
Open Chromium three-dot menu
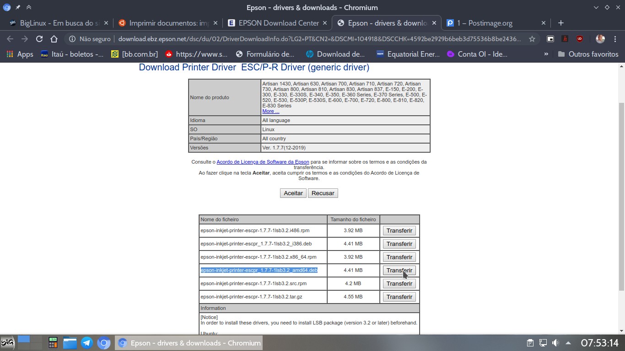tap(615, 39)
